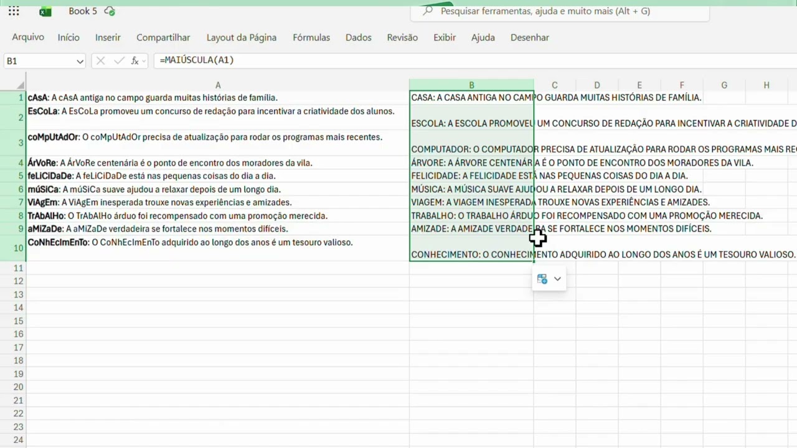
Task: Select cell 'TRABALHO: O TRABALHO ÁRDUO'
Action: click(x=471, y=216)
